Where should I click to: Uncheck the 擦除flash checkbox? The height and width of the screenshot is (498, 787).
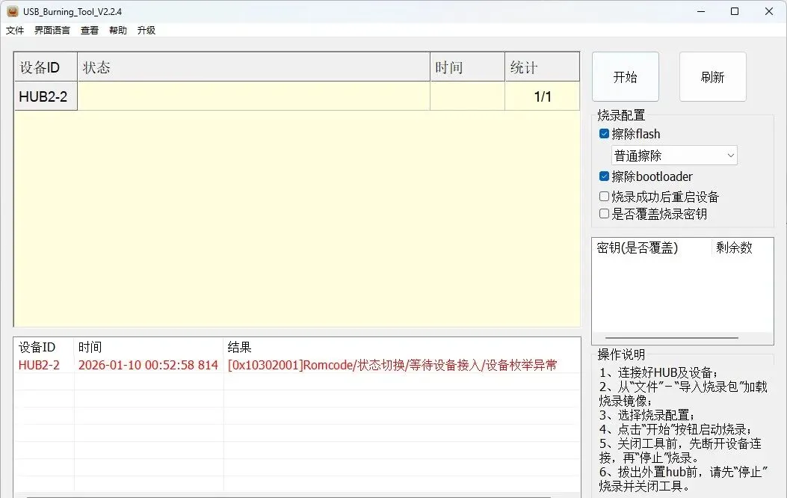pyautogui.click(x=605, y=134)
